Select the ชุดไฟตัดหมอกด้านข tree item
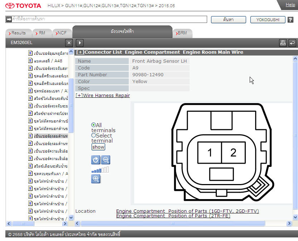The height and width of the screenshot is (241, 298). pyautogui.click(x=51, y=129)
